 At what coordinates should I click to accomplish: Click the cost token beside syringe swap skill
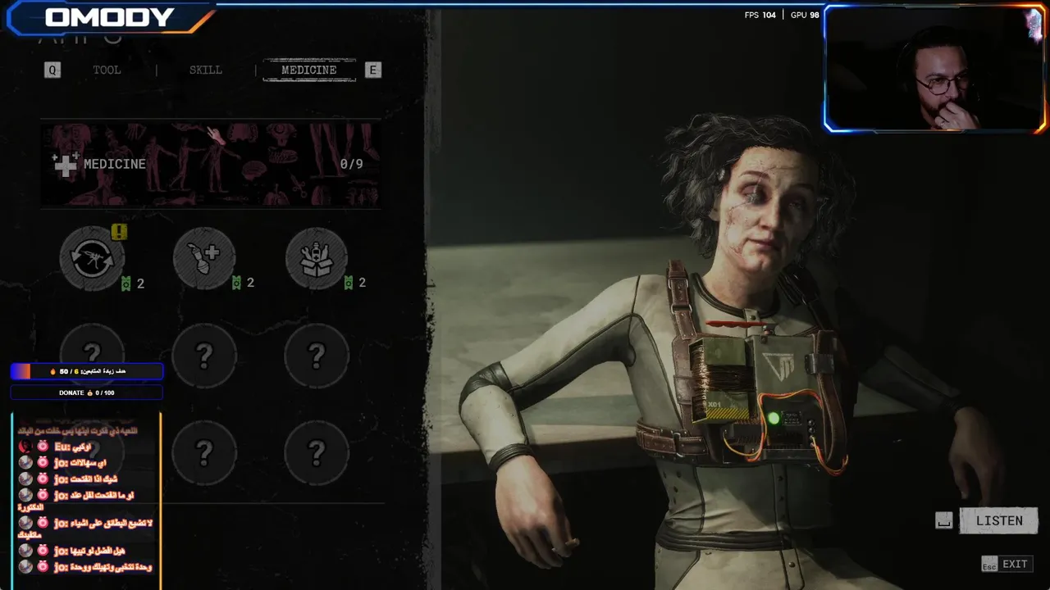pyautogui.click(x=126, y=284)
